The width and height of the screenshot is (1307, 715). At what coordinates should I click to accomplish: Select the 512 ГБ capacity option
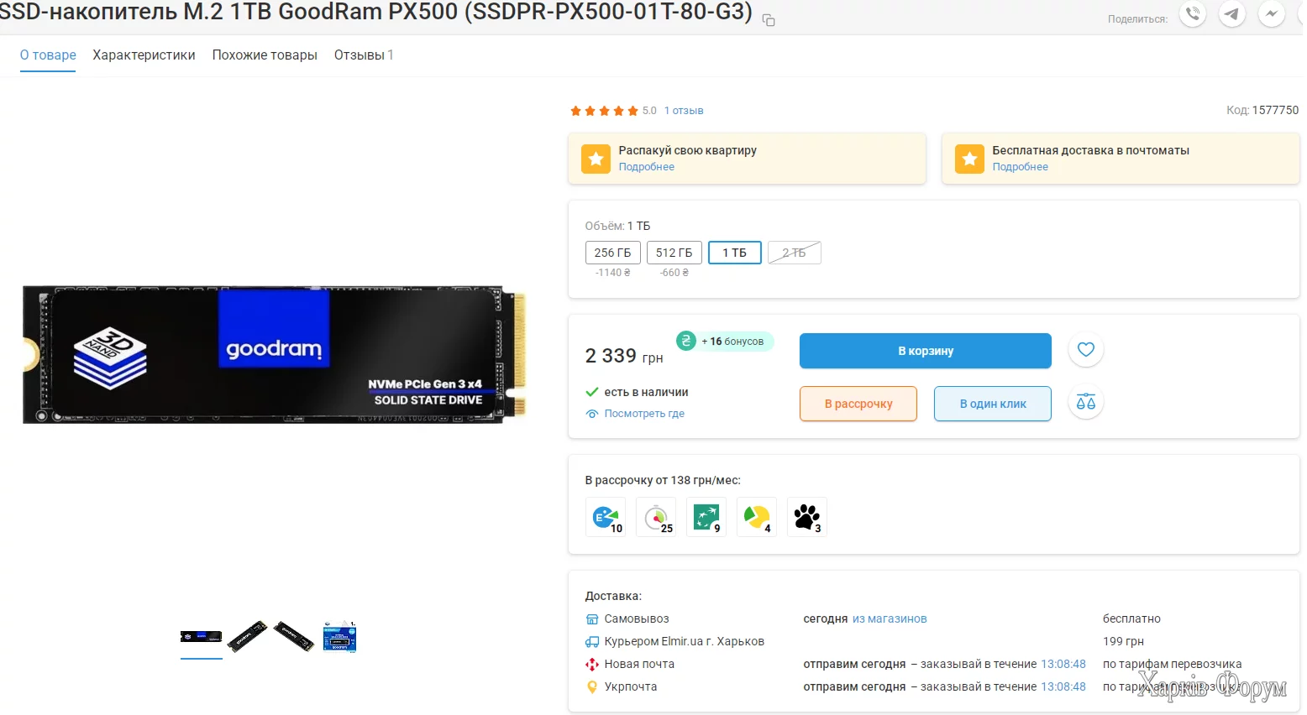coord(674,253)
